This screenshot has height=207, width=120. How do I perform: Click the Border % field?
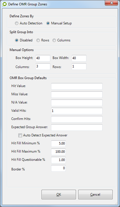(x=58, y=168)
